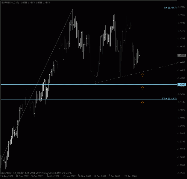Click the 1.4215 price scale value

[x=182, y=94]
